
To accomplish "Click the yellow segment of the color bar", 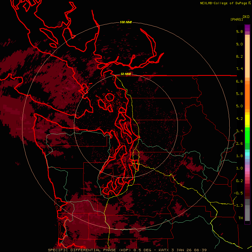I will [247, 120].
